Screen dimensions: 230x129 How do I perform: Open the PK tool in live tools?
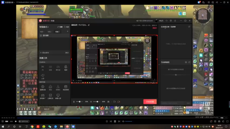coord(43,68)
